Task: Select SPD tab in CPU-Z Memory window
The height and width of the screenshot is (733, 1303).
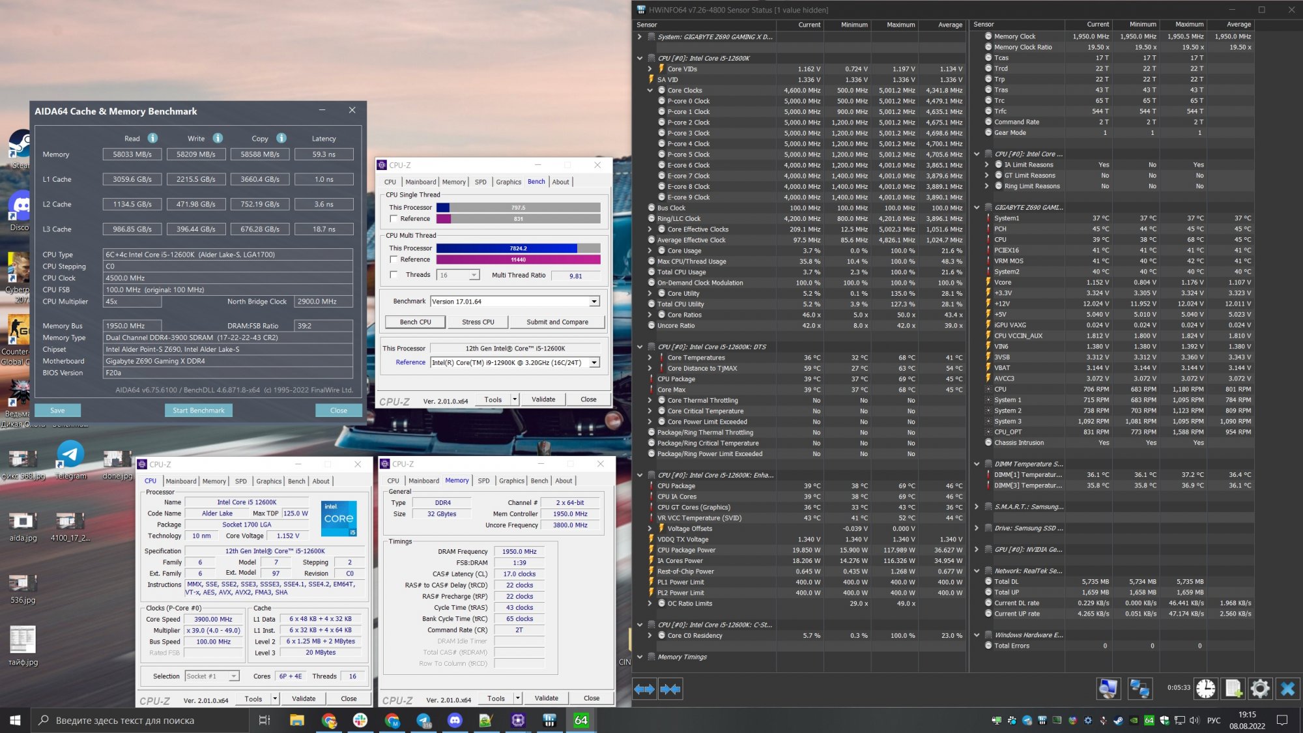Action: [x=483, y=481]
